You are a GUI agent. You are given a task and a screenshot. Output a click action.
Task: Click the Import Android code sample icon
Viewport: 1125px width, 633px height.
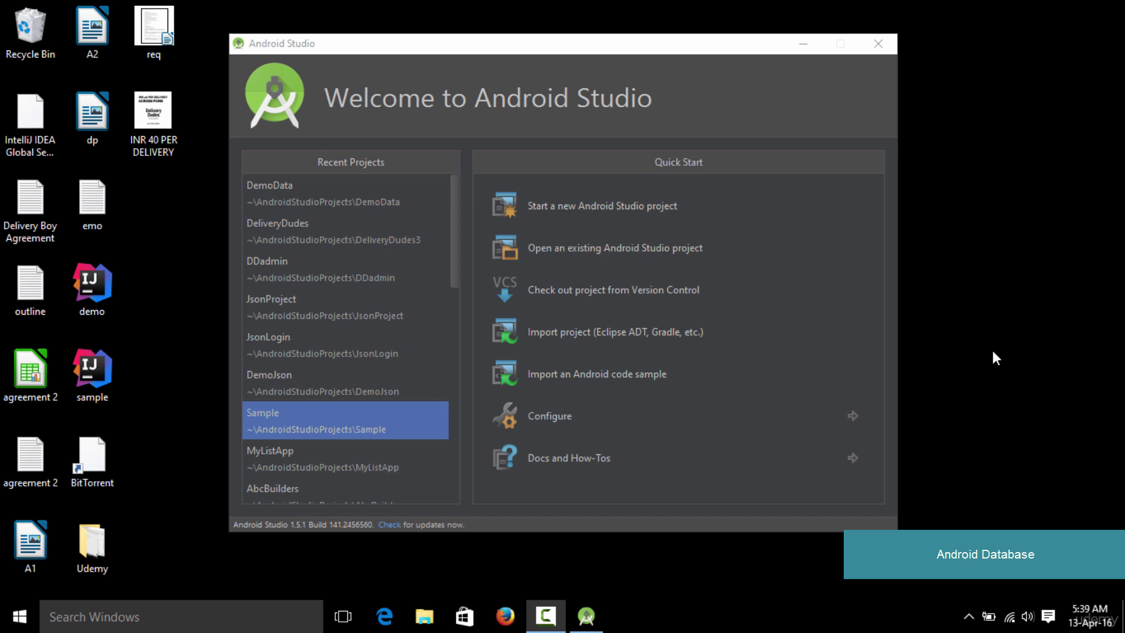[504, 374]
